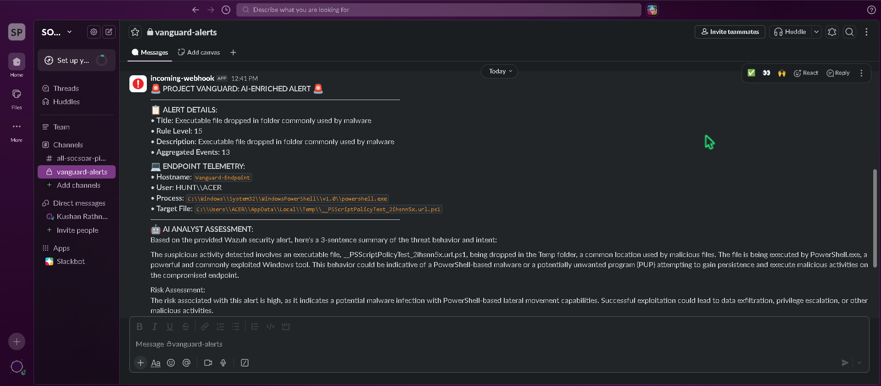Open Slackbot conversation
This screenshot has height=386, width=881.
[76, 261]
